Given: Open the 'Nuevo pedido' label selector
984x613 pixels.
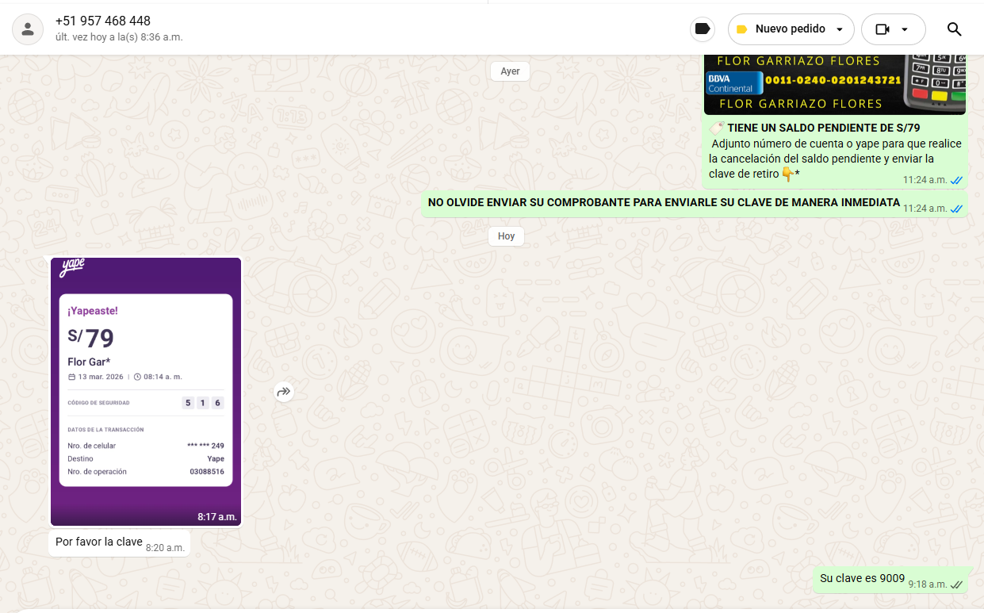Looking at the screenshot, I should click(x=790, y=29).
